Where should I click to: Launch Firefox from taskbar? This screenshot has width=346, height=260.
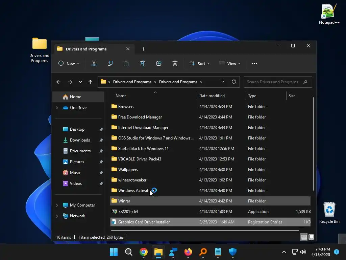click(188, 252)
